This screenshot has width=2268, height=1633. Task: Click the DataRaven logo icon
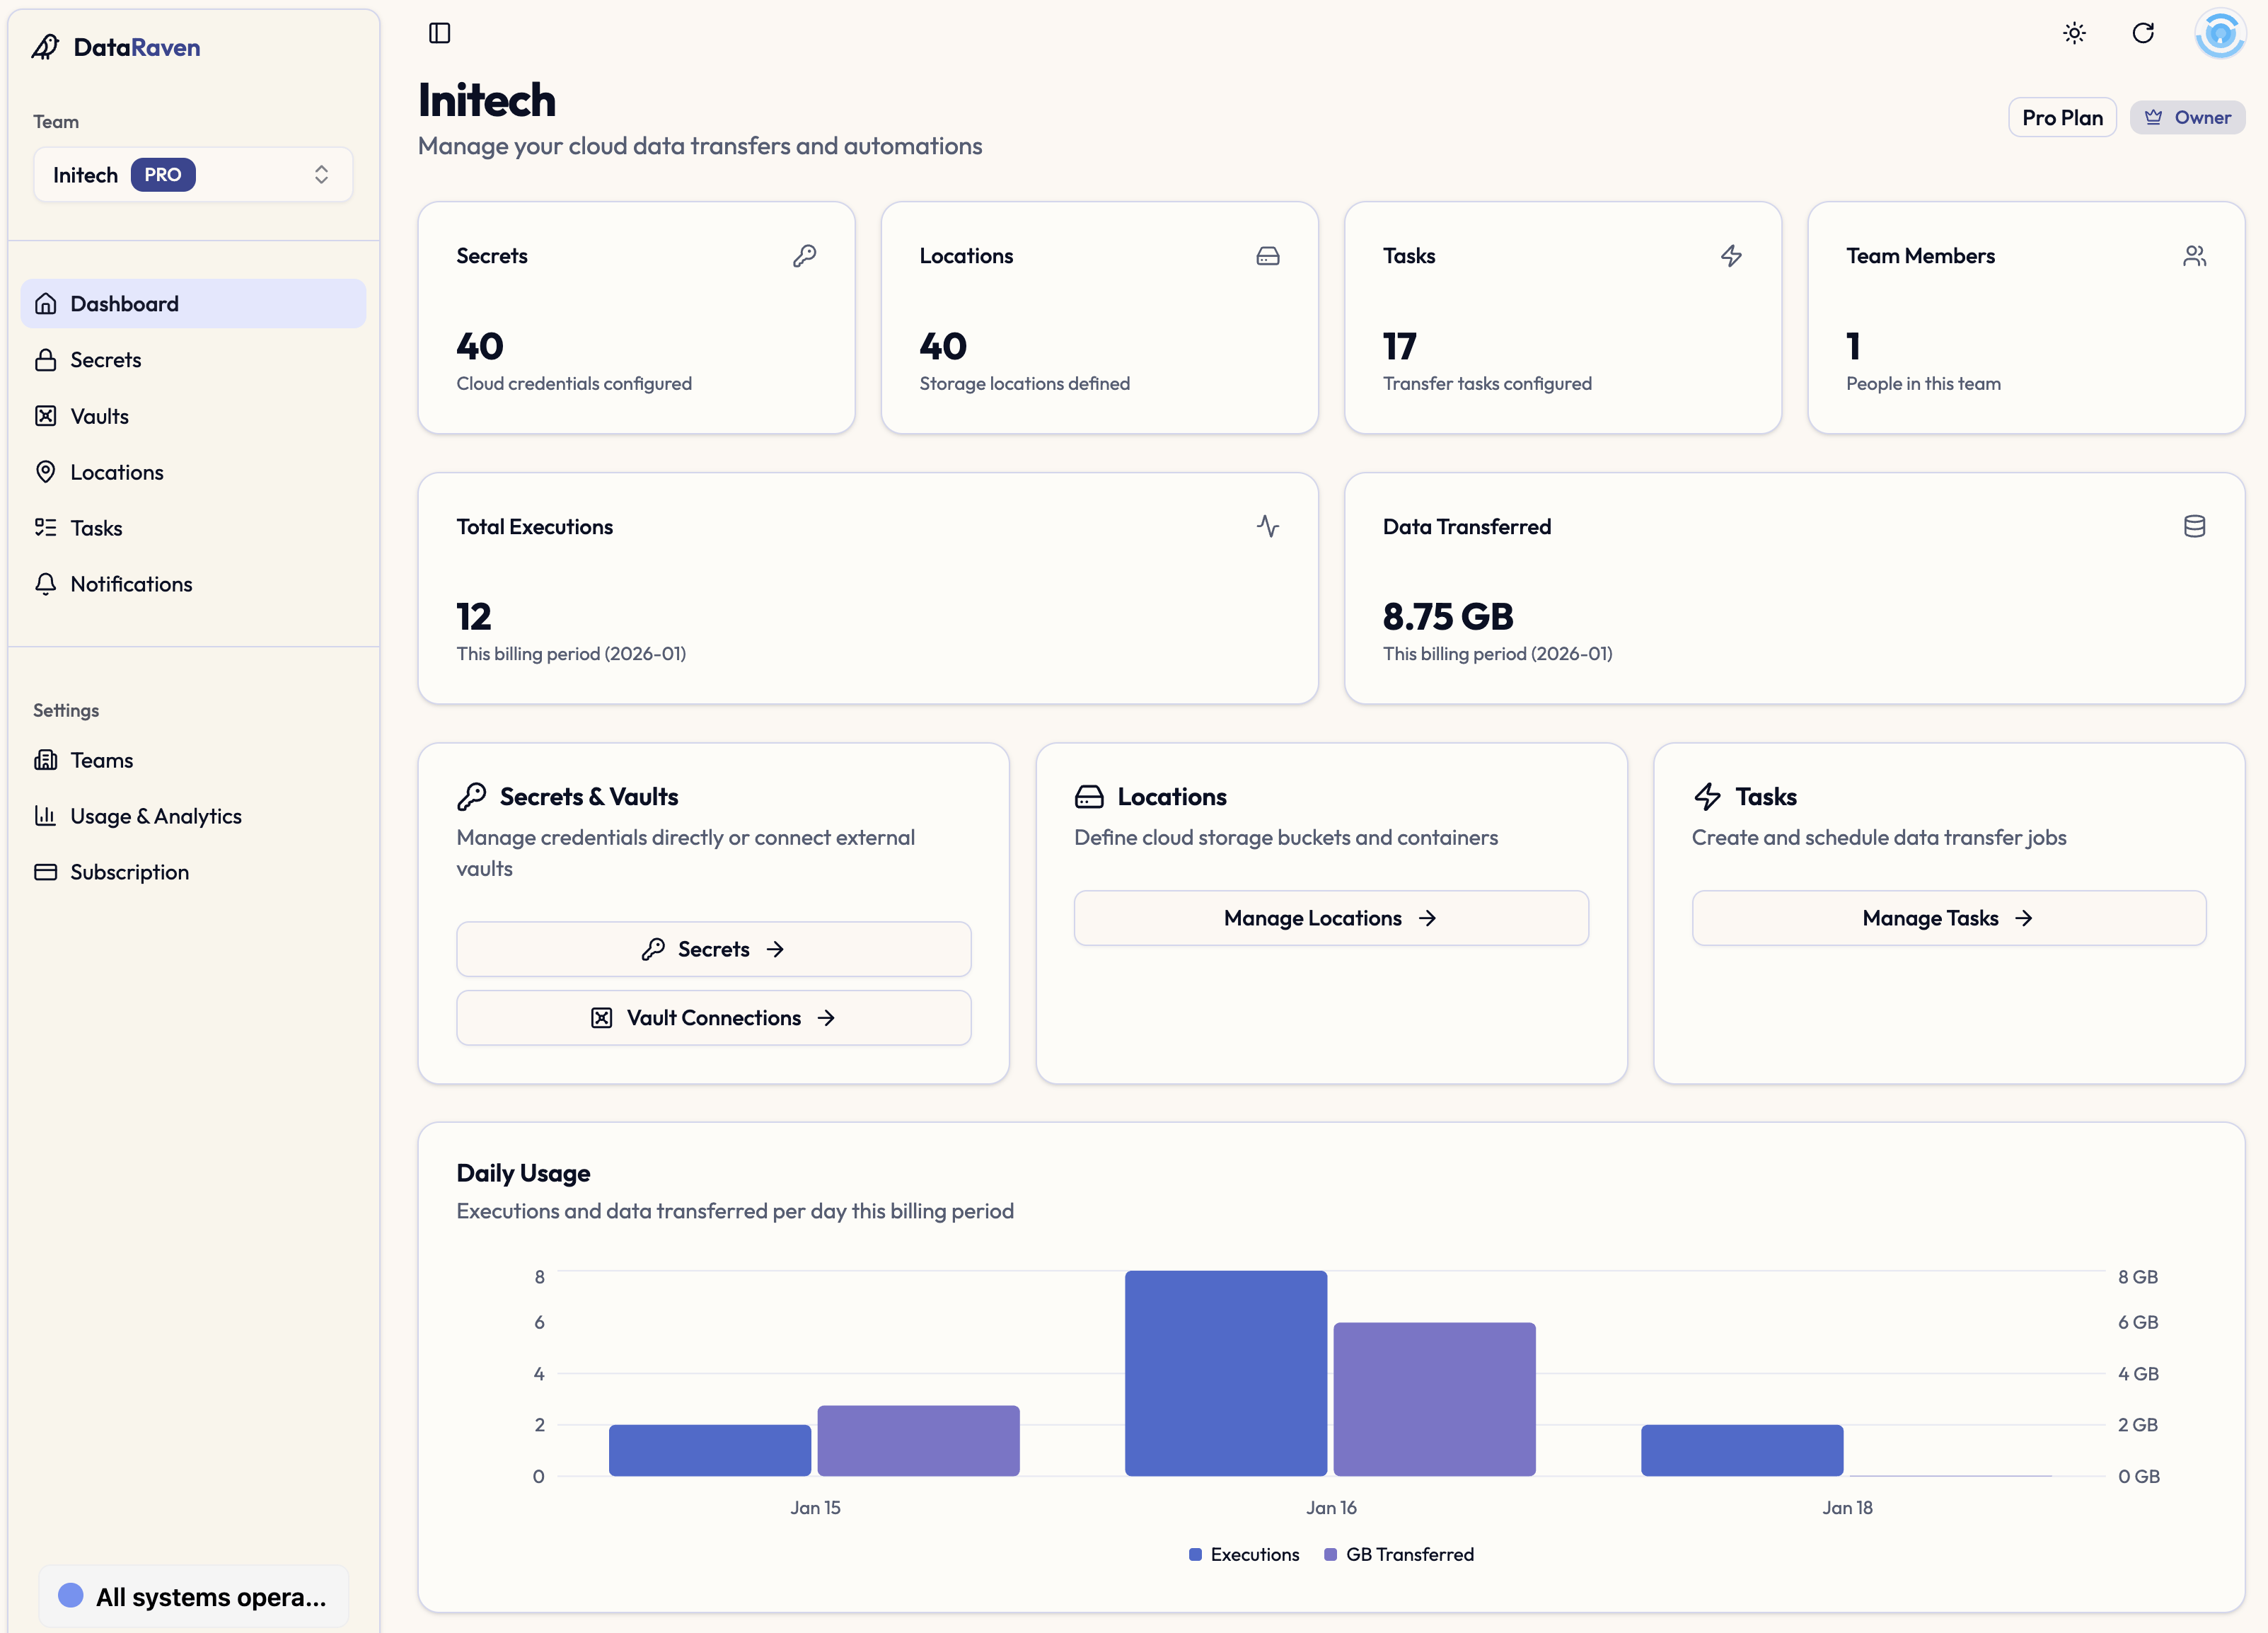(46, 47)
